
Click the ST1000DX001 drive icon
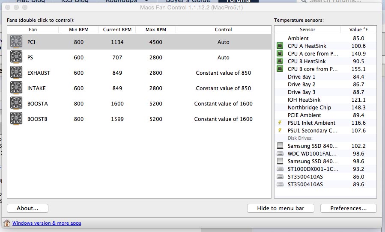click(280, 169)
